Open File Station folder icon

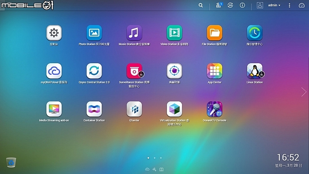coord(215,33)
